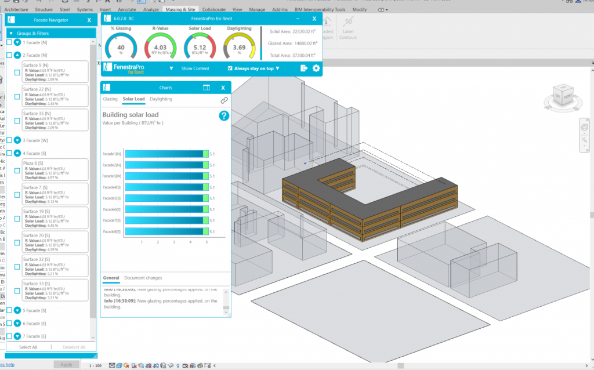The width and height of the screenshot is (594, 370).
Task: Expand 1 Facade [N] group
Action: (x=17, y=42)
